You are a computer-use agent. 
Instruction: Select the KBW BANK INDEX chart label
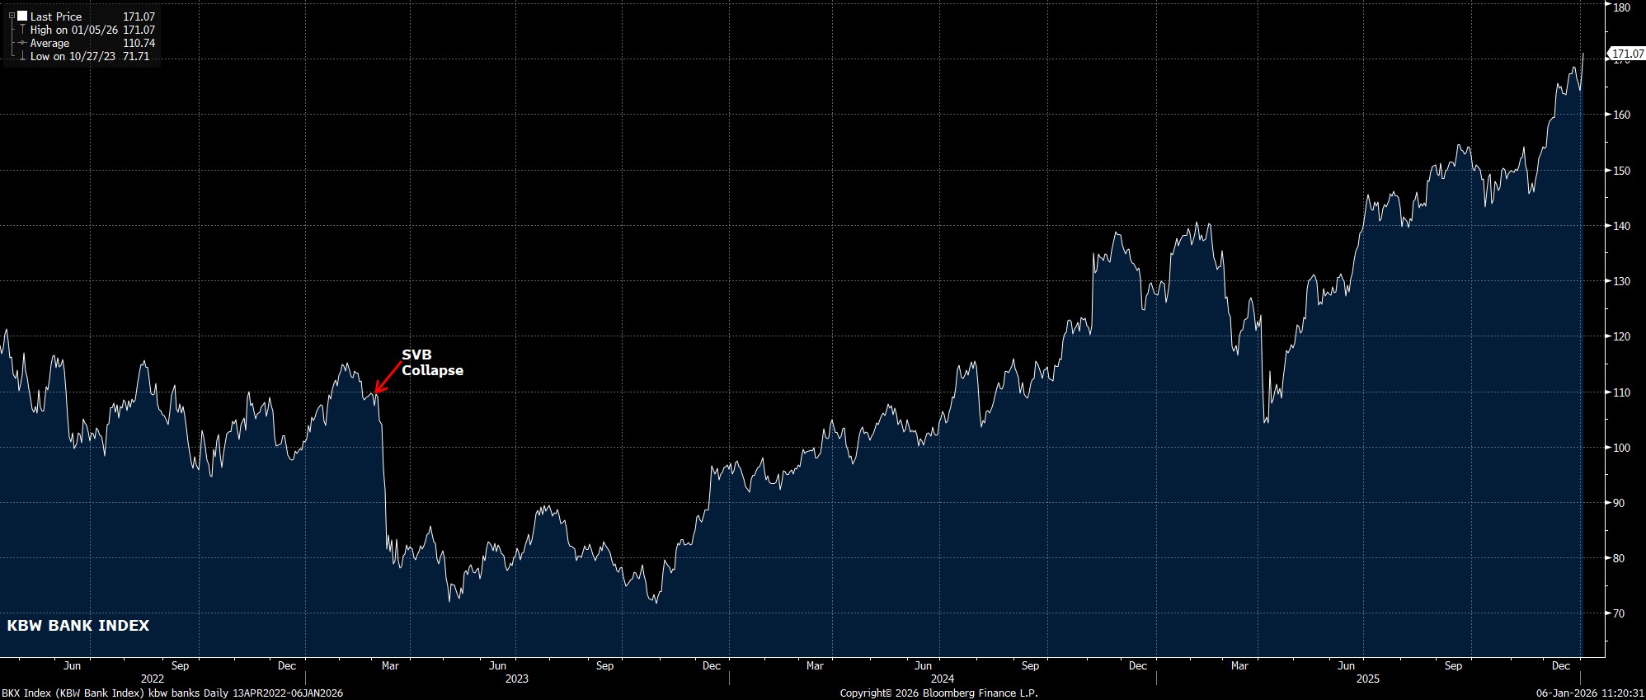coord(78,626)
